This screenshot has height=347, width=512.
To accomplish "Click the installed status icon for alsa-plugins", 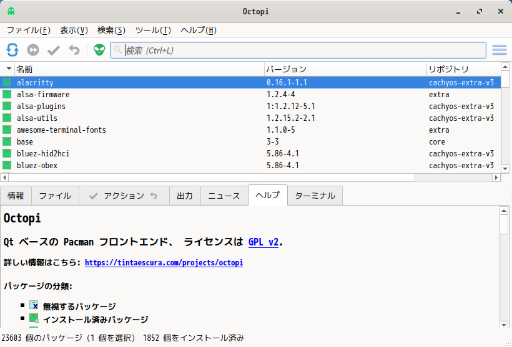I will point(7,106).
